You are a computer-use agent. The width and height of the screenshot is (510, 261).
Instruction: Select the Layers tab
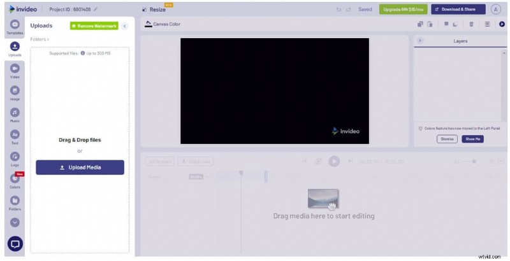pyautogui.click(x=460, y=41)
